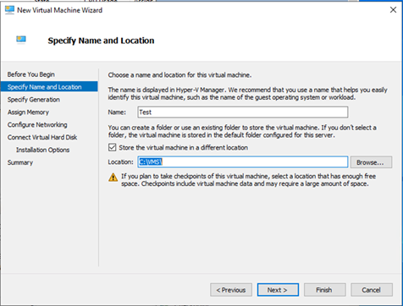Screen dimensions: 403x306
Task: Cancel the wizard
Action: (372, 290)
